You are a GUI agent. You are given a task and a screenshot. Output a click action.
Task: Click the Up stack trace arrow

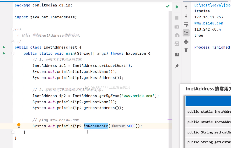click(x=186, y=7)
